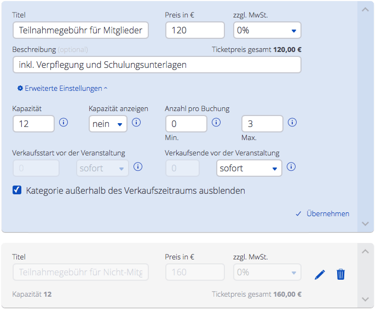Click info icon beside Verkaufsstart dropdown
Image resolution: width=376 pixels, height=312 pixels.
138,167
